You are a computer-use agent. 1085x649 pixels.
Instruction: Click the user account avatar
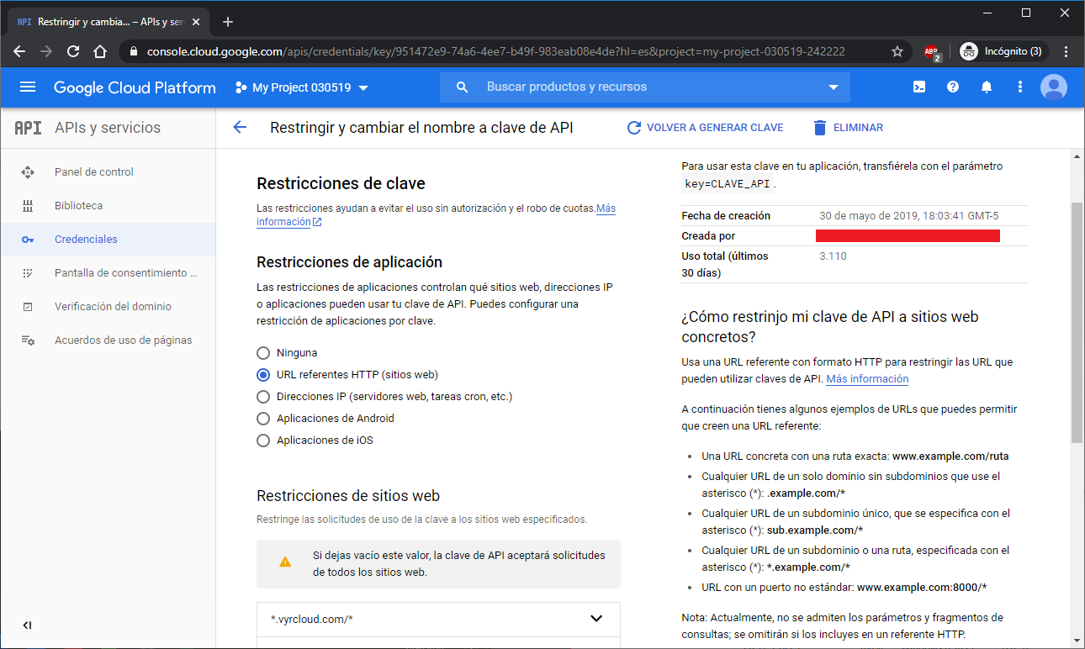(x=1053, y=87)
